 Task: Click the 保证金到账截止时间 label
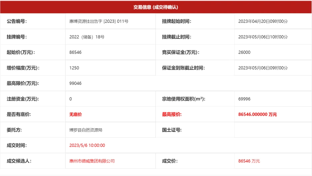click(x=183, y=68)
